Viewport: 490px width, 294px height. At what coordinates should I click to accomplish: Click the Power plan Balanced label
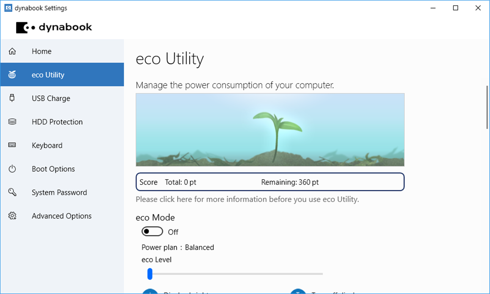coord(177,247)
